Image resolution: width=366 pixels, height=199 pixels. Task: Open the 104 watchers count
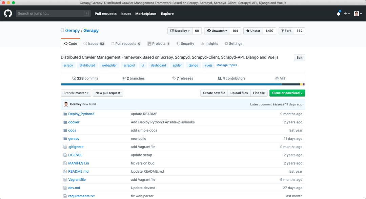[x=235, y=31]
